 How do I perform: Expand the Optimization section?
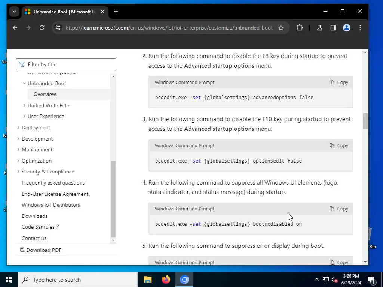18,161
